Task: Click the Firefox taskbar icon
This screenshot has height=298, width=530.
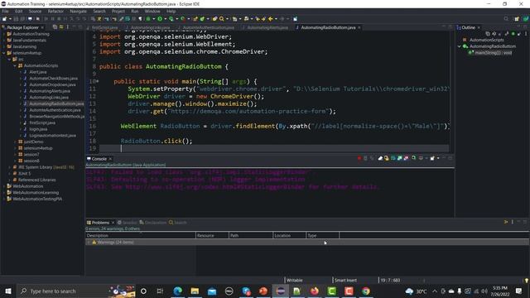Action: pos(315,291)
